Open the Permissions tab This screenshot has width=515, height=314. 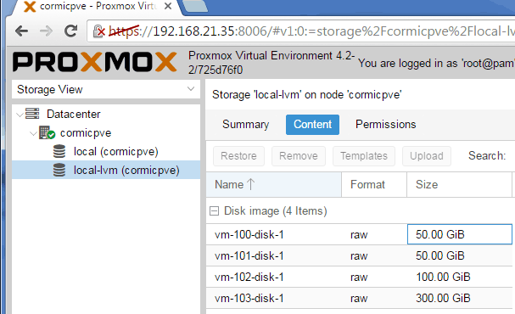(385, 125)
